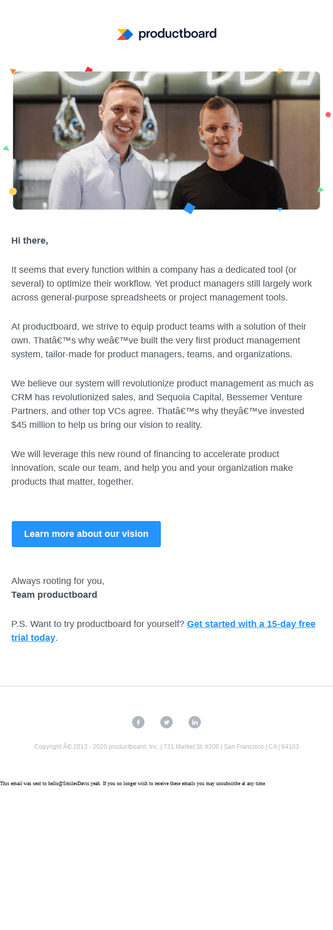The width and height of the screenshot is (333, 930).
Task: Click 'Learn more about our vision' button
Action: click(86, 534)
